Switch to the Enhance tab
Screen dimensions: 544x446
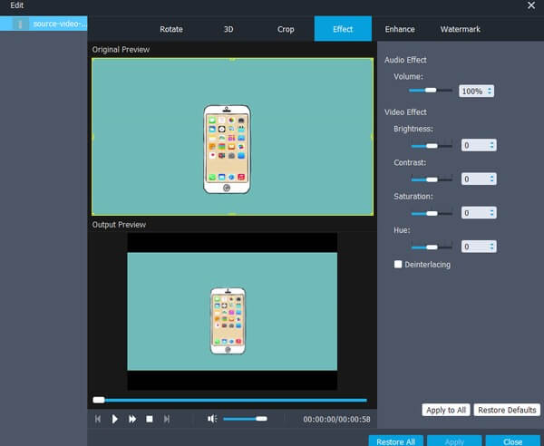(x=400, y=29)
